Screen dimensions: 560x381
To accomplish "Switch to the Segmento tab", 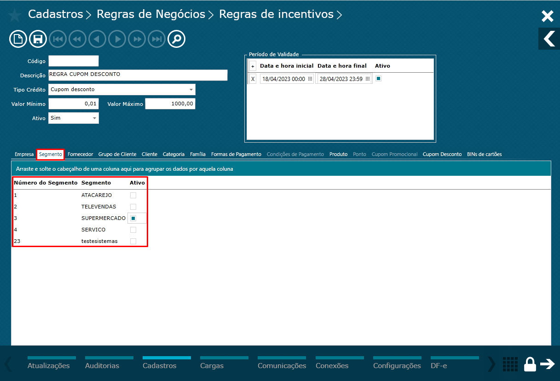I will coord(51,154).
